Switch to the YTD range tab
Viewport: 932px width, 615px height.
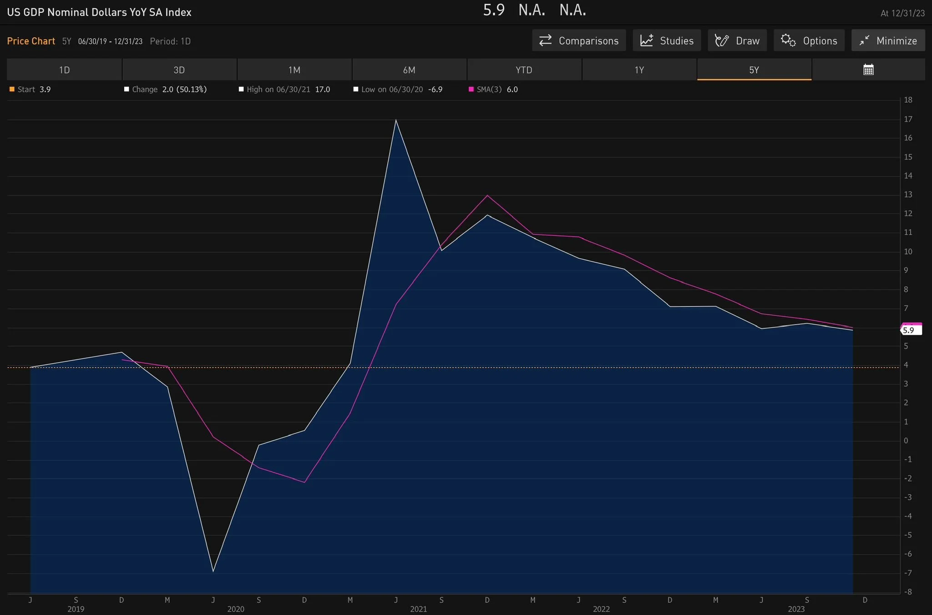(x=524, y=70)
